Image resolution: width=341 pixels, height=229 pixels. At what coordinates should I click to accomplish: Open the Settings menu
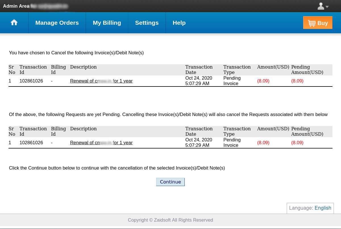click(x=147, y=23)
